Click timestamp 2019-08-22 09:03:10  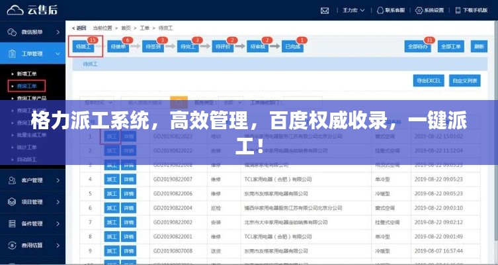[x=438, y=208]
